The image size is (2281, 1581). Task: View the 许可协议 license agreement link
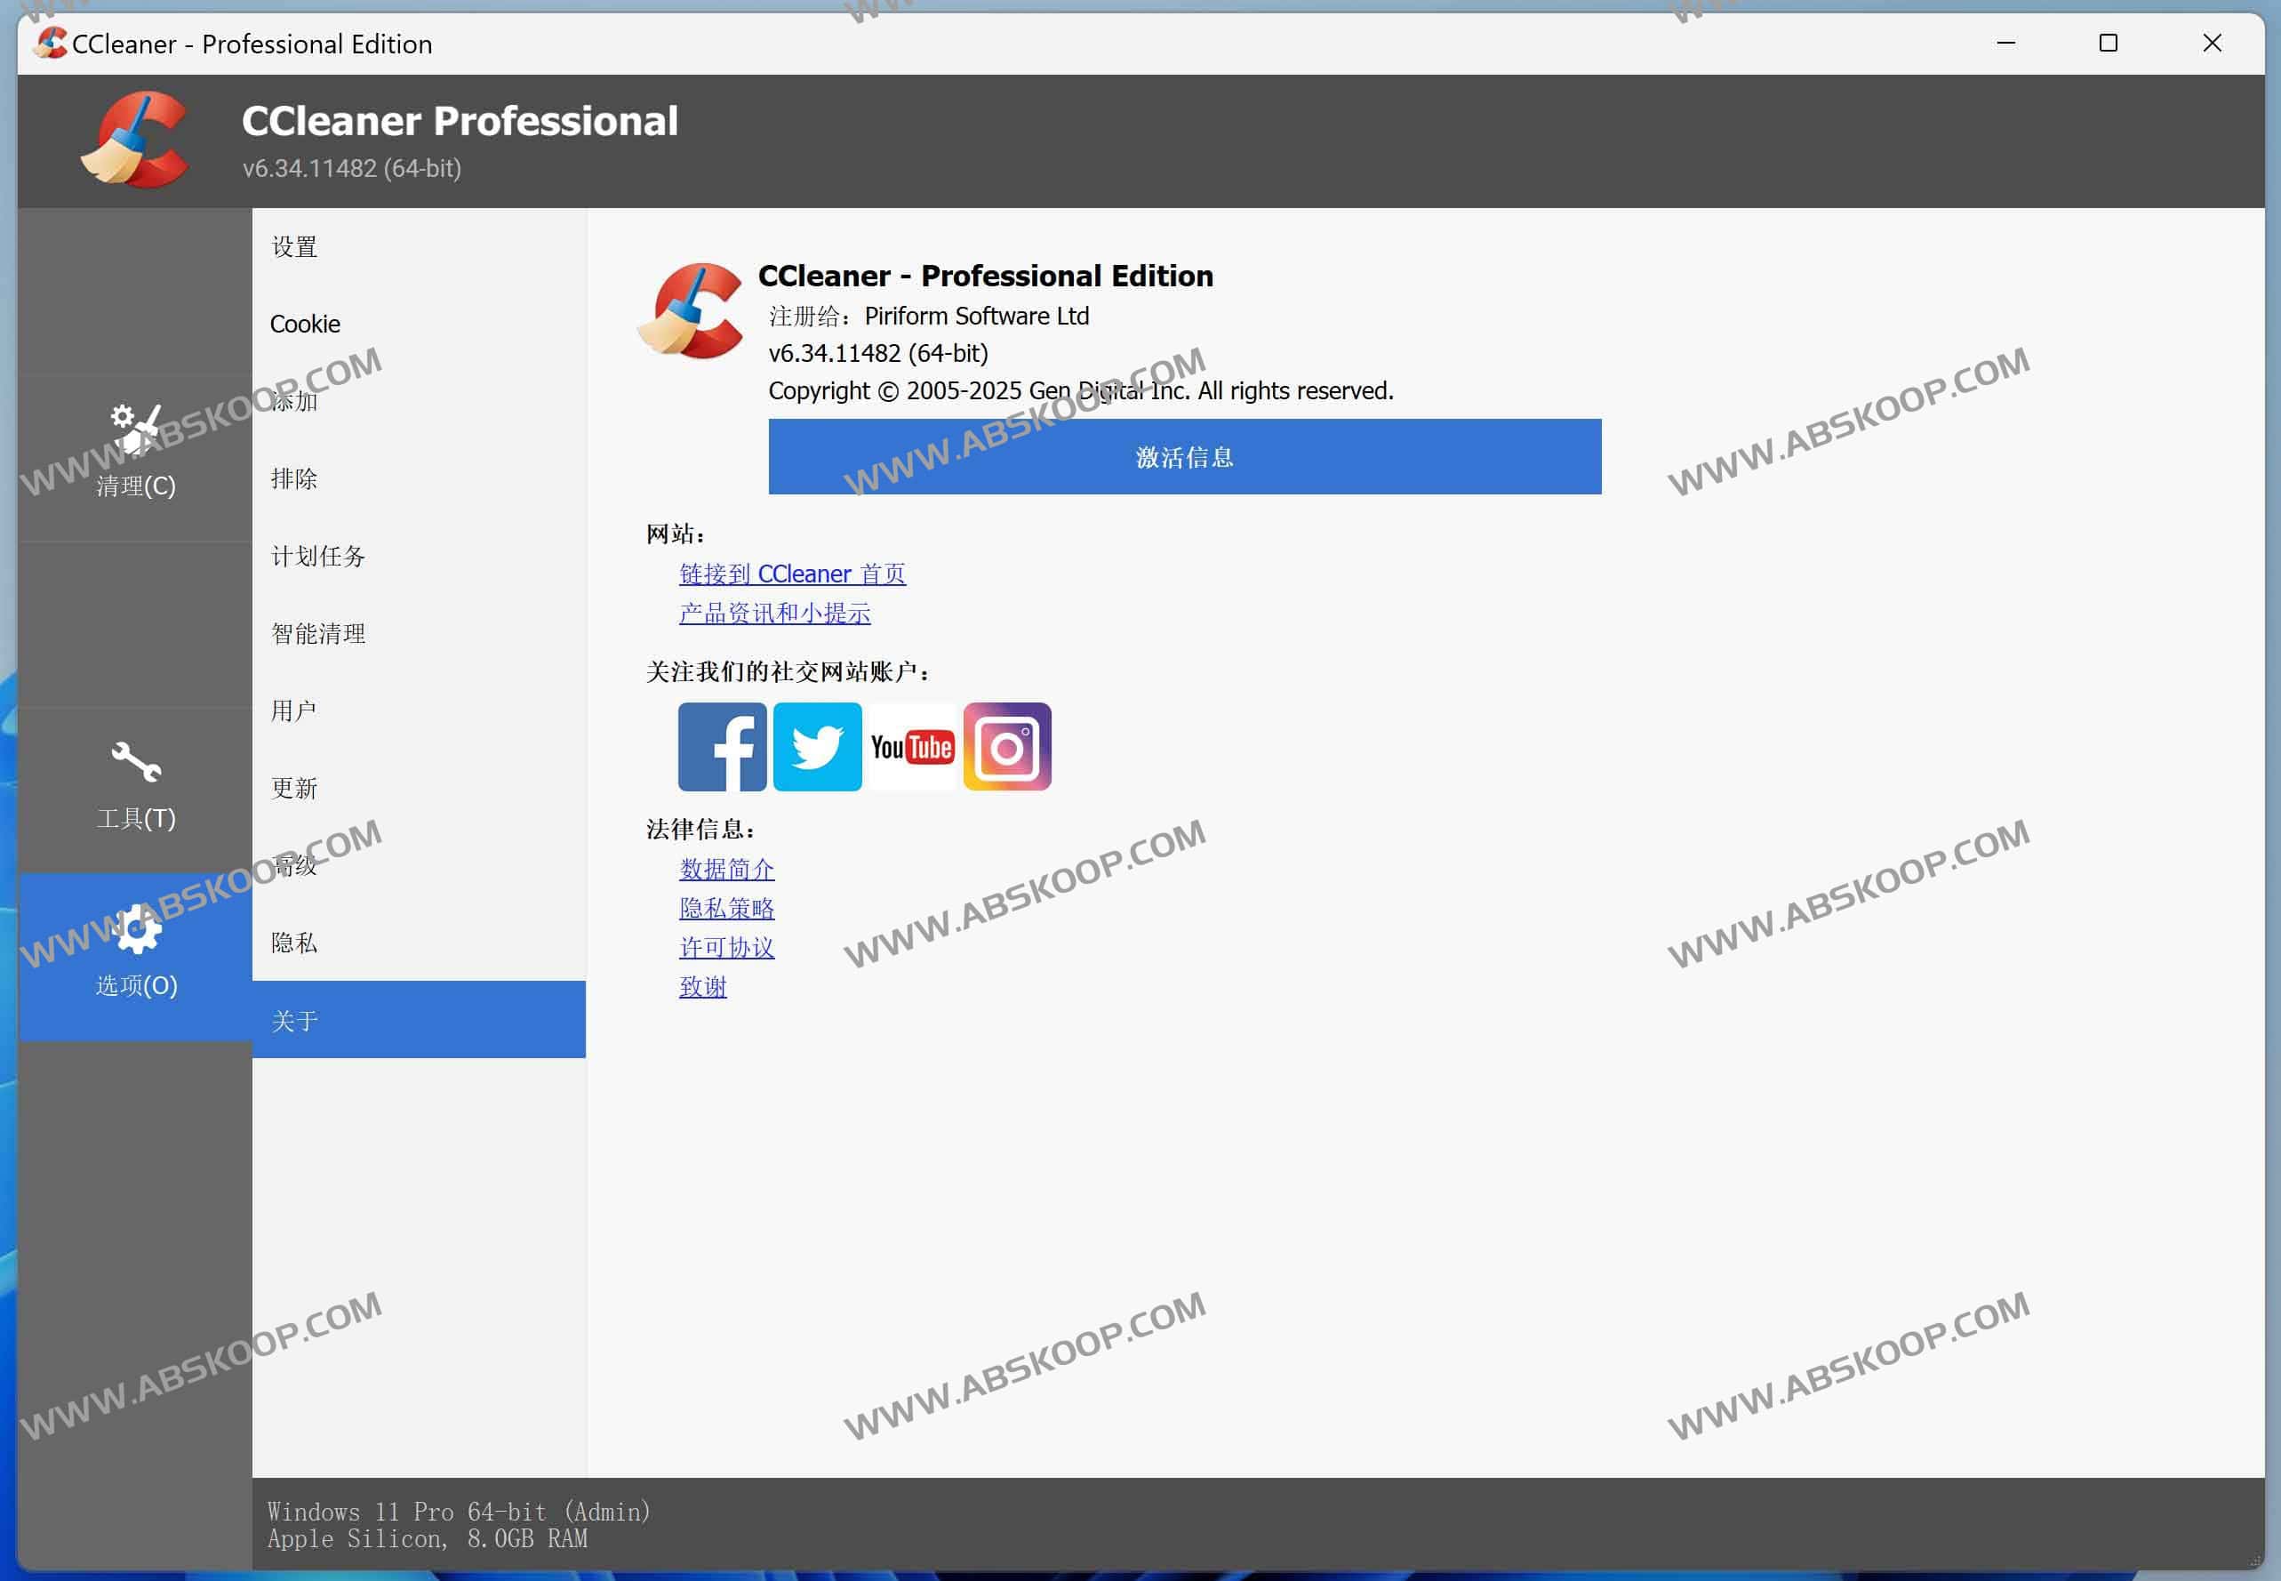[725, 947]
